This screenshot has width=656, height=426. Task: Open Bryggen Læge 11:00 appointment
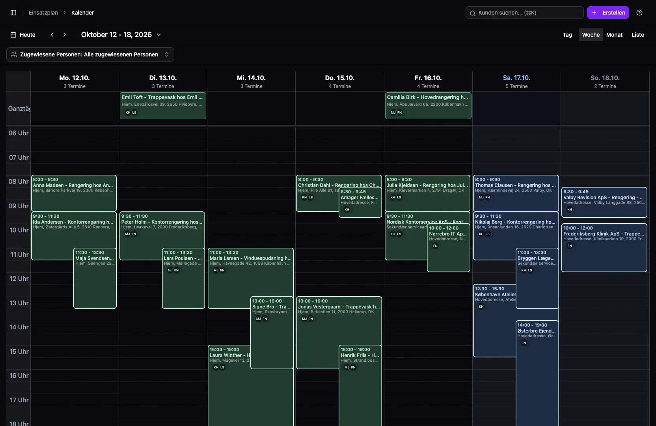(x=537, y=278)
